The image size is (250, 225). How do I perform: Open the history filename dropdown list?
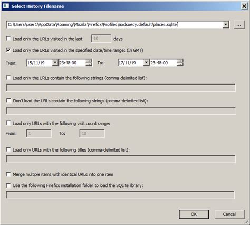pos(226,24)
